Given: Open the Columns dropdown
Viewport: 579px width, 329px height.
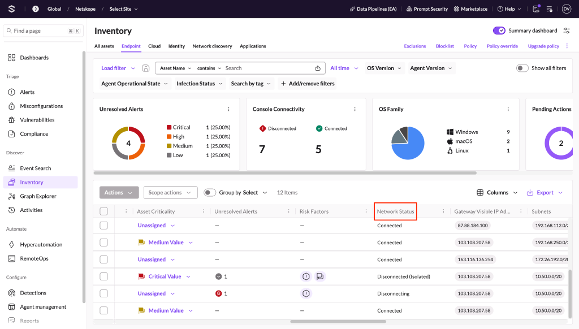Looking at the screenshot, I should (x=497, y=192).
